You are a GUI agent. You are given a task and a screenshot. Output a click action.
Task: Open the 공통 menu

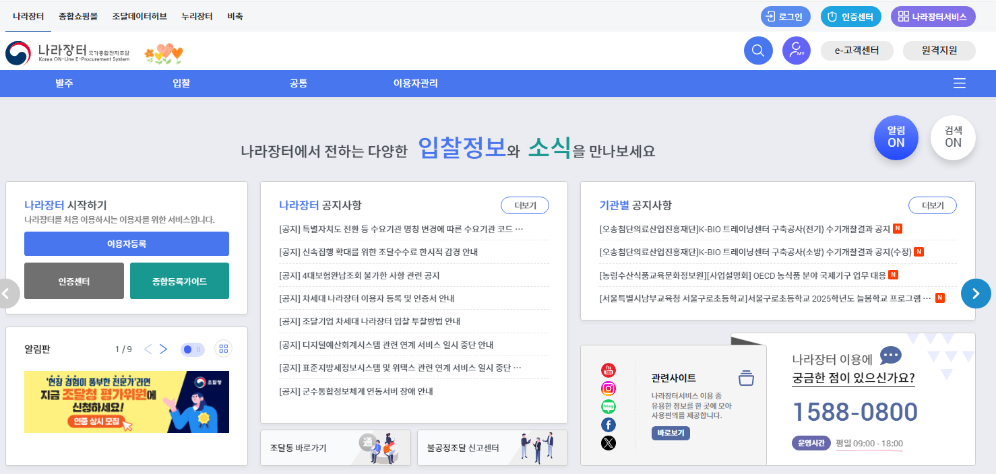[299, 83]
